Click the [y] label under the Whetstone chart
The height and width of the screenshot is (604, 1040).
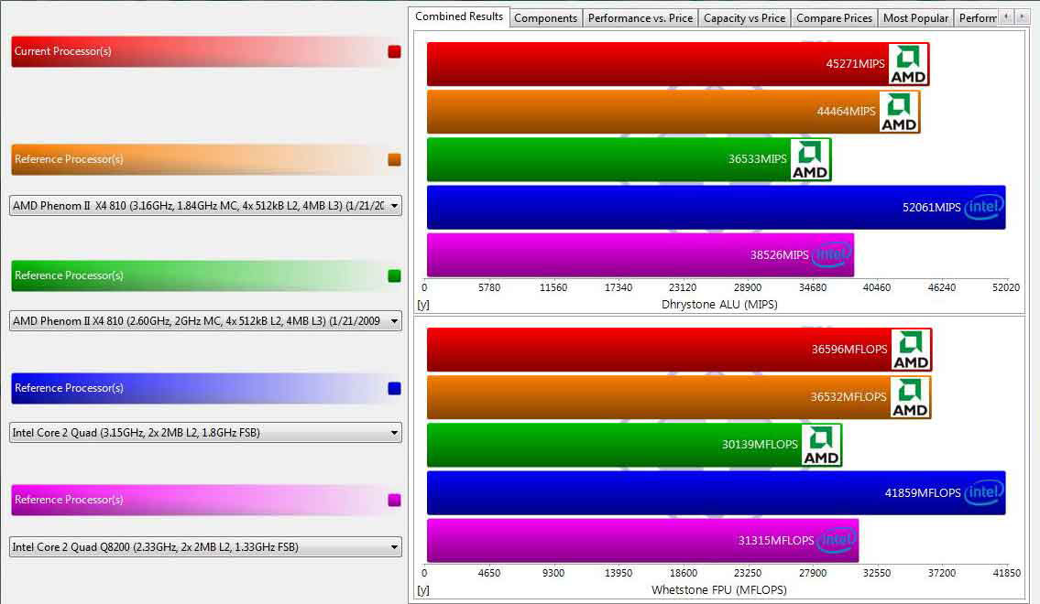coord(423,590)
